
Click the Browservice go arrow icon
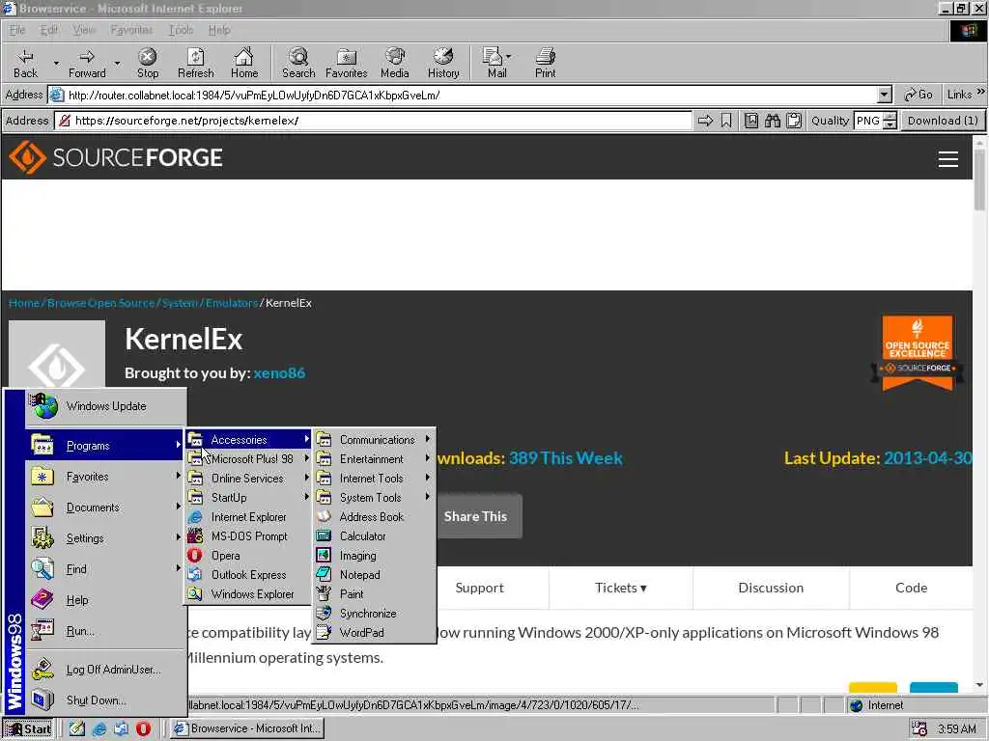click(705, 121)
